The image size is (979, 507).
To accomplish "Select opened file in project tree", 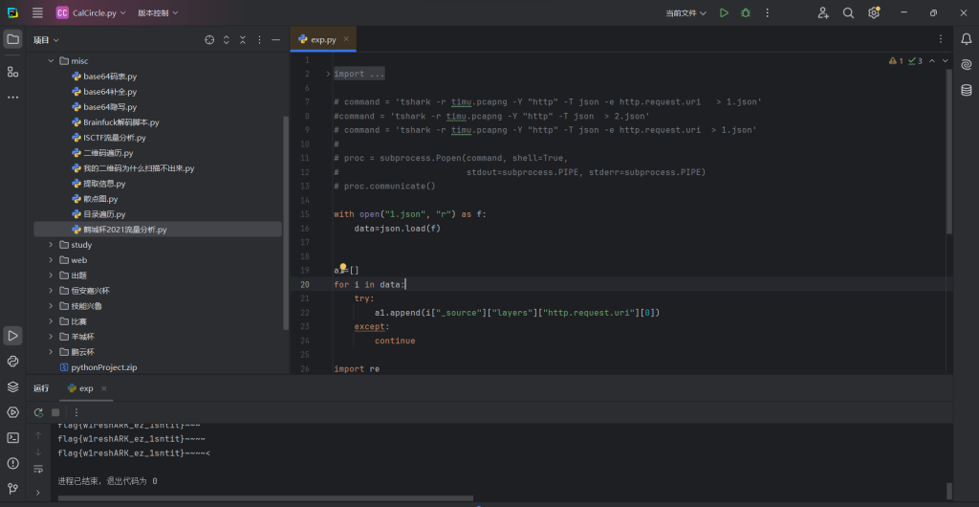I will [x=209, y=40].
